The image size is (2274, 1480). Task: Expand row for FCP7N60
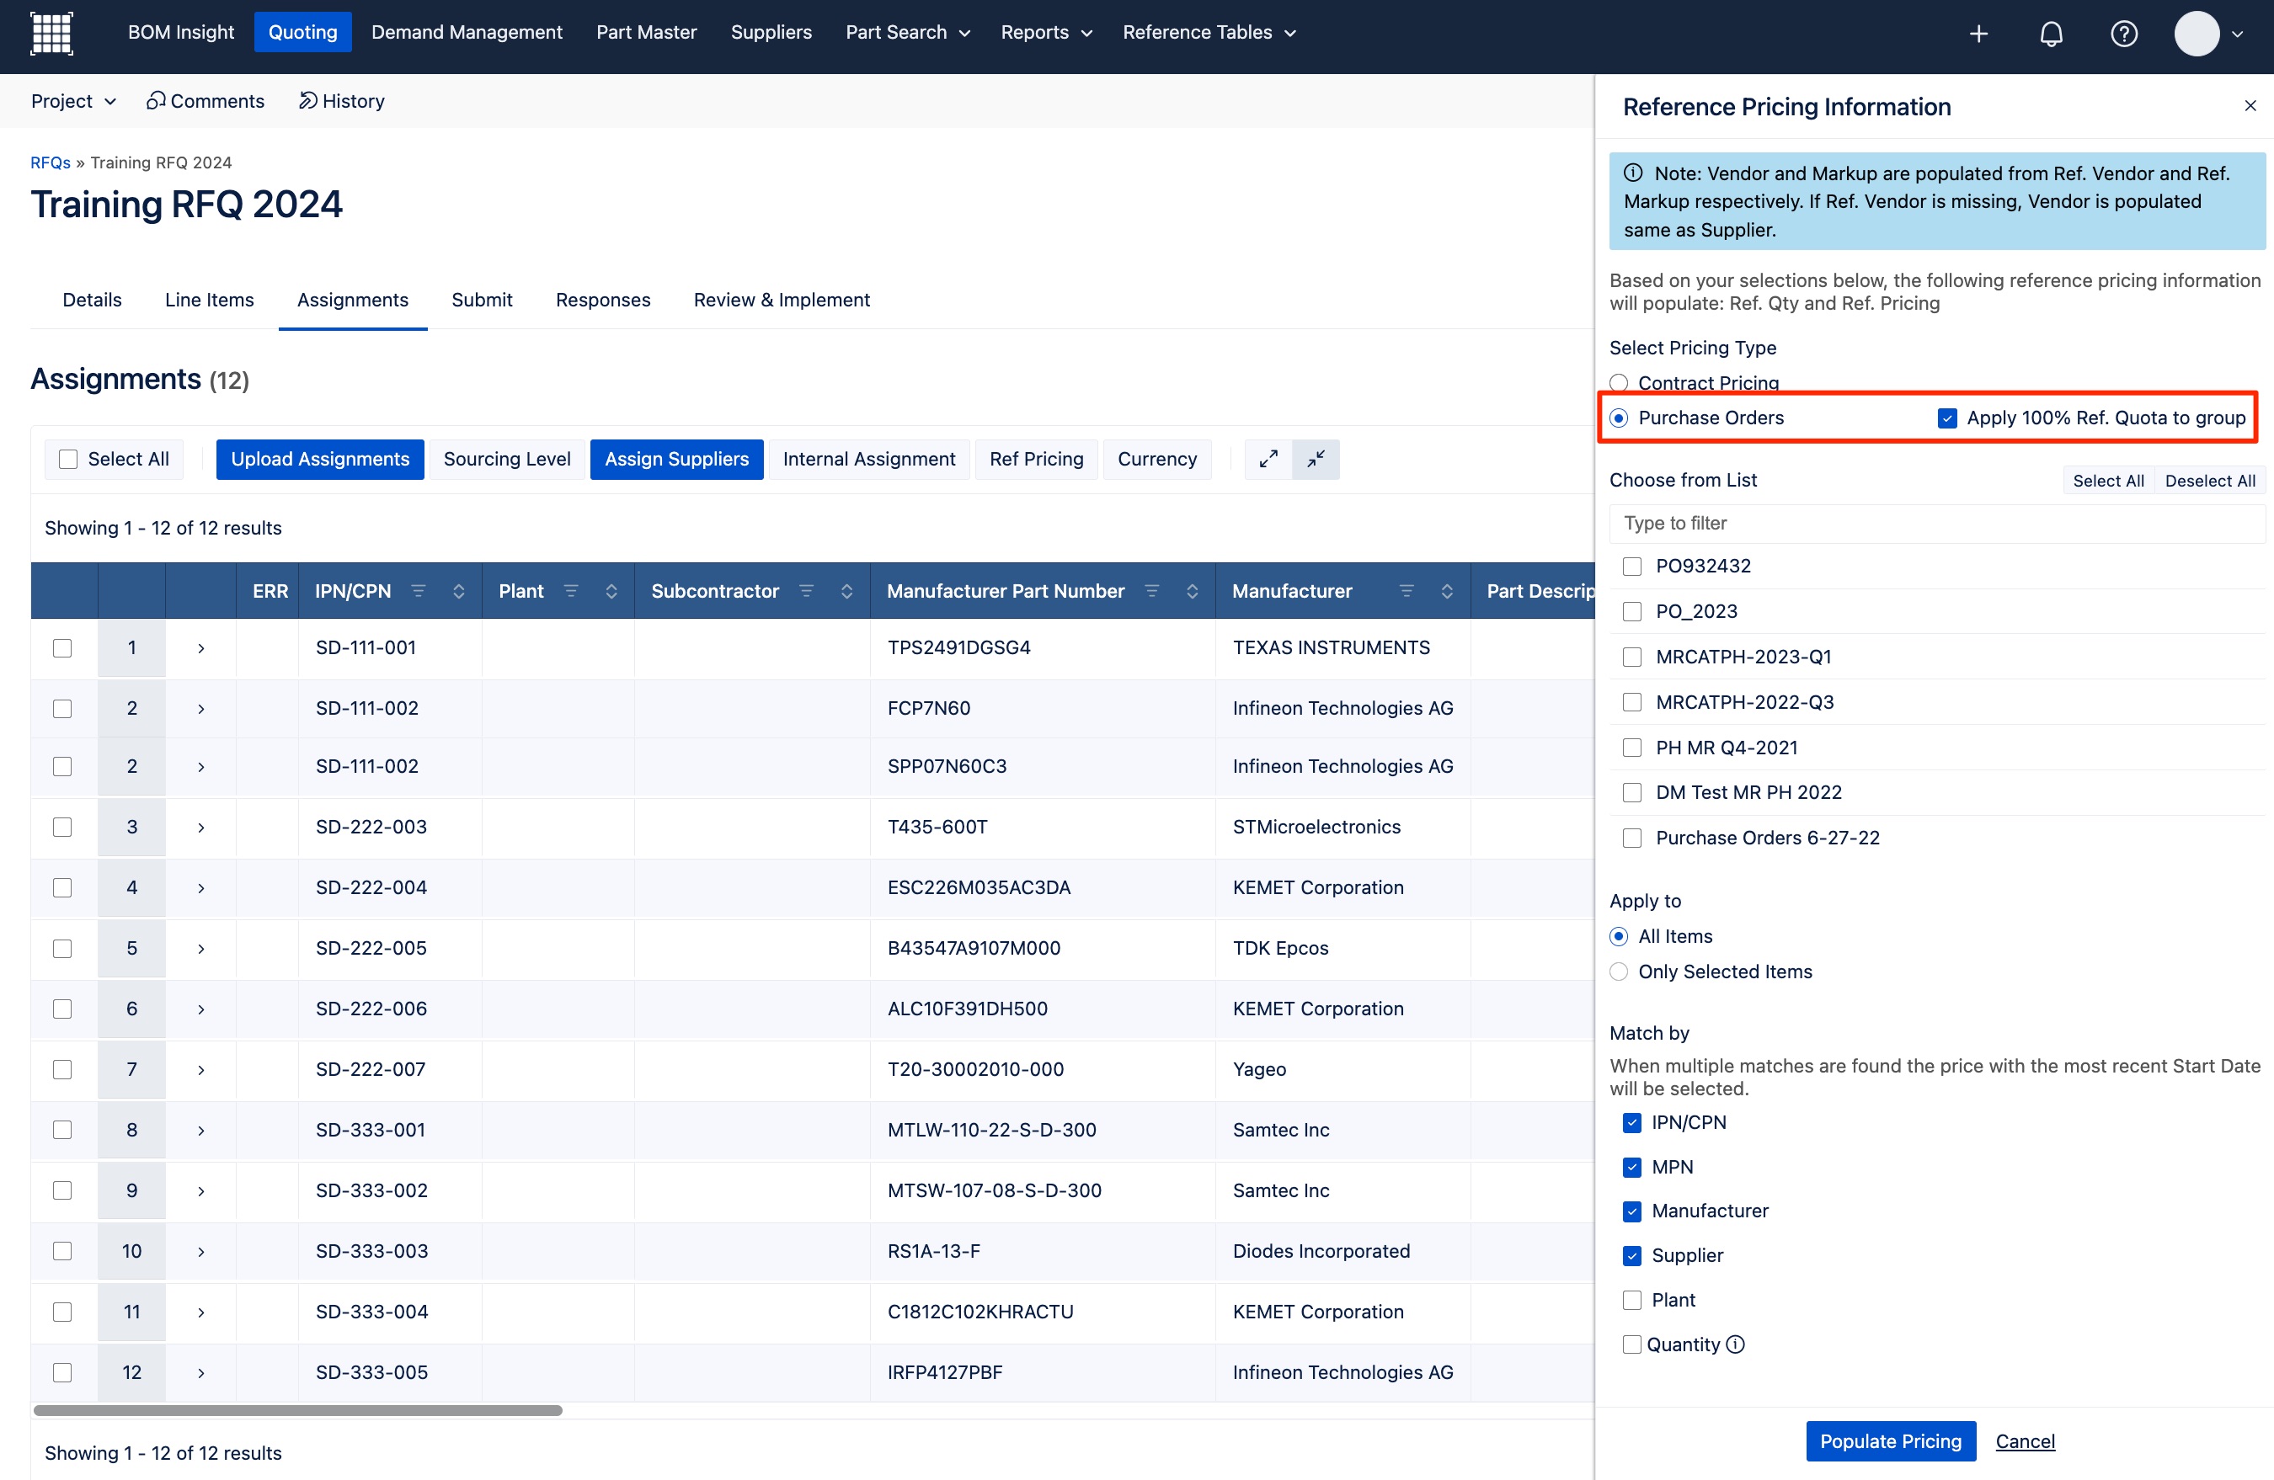[200, 709]
